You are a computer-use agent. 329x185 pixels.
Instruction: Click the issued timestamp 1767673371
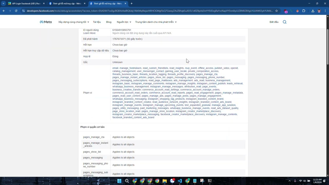coord(119,39)
